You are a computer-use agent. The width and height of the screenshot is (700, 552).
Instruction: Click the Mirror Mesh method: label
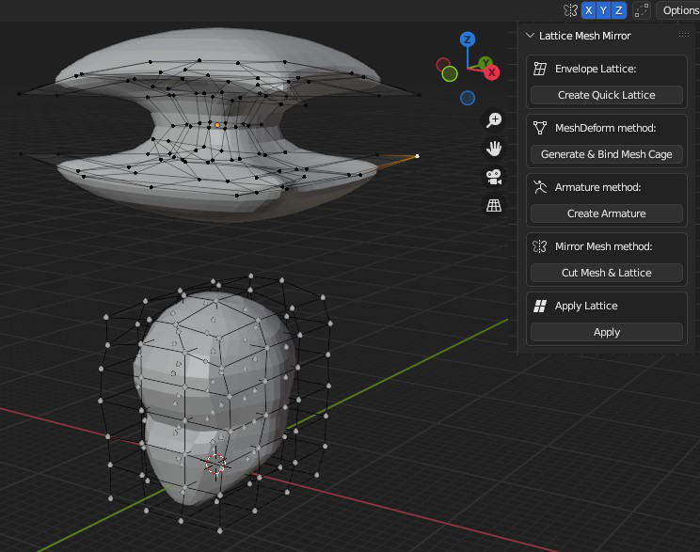pyautogui.click(x=604, y=246)
